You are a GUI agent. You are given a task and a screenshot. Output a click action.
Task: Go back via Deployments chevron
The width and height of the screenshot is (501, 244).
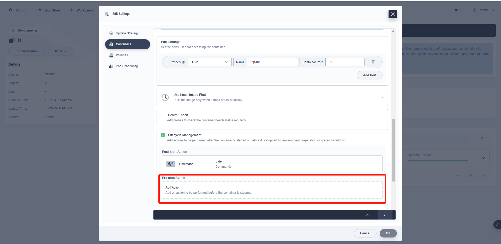click(x=13, y=30)
